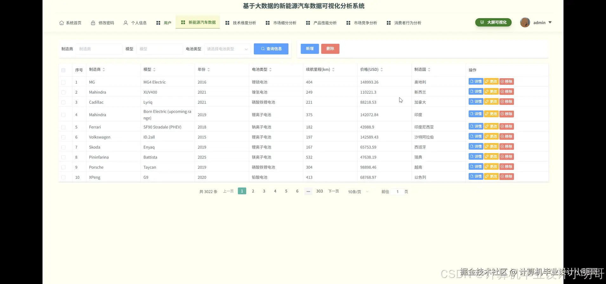The height and width of the screenshot is (284, 606).
Task: Click the lock icon beside 修改密码
Action: tap(93, 23)
